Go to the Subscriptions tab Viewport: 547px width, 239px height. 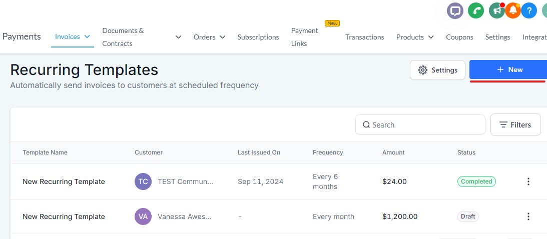(258, 37)
